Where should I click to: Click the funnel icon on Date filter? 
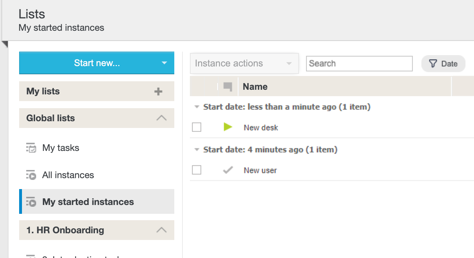coord(433,64)
